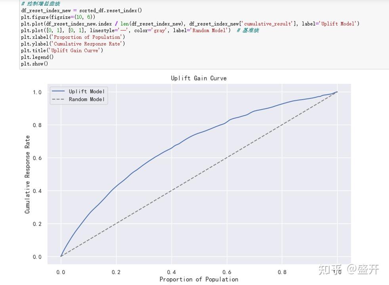Click the y-axis tick label 1.0
This screenshot has height=285, width=389.
click(x=37, y=92)
